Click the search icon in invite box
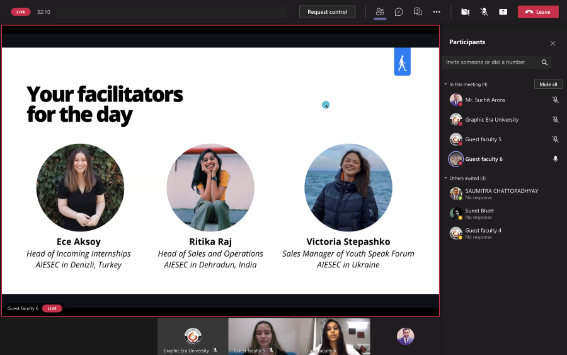 coord(544,62)
